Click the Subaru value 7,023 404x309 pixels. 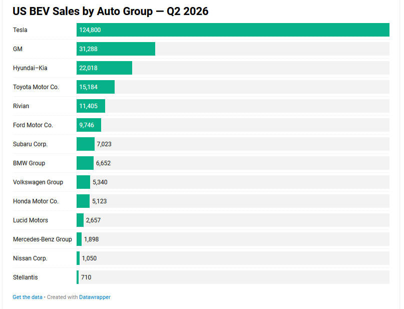tap(104, 144)
